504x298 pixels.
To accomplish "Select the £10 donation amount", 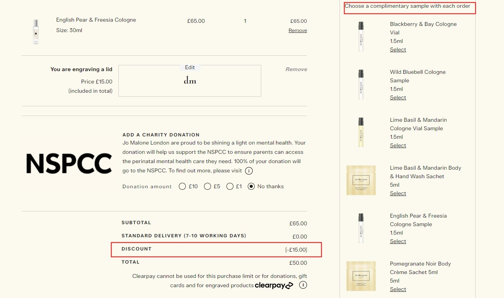I will pos(182,186).
